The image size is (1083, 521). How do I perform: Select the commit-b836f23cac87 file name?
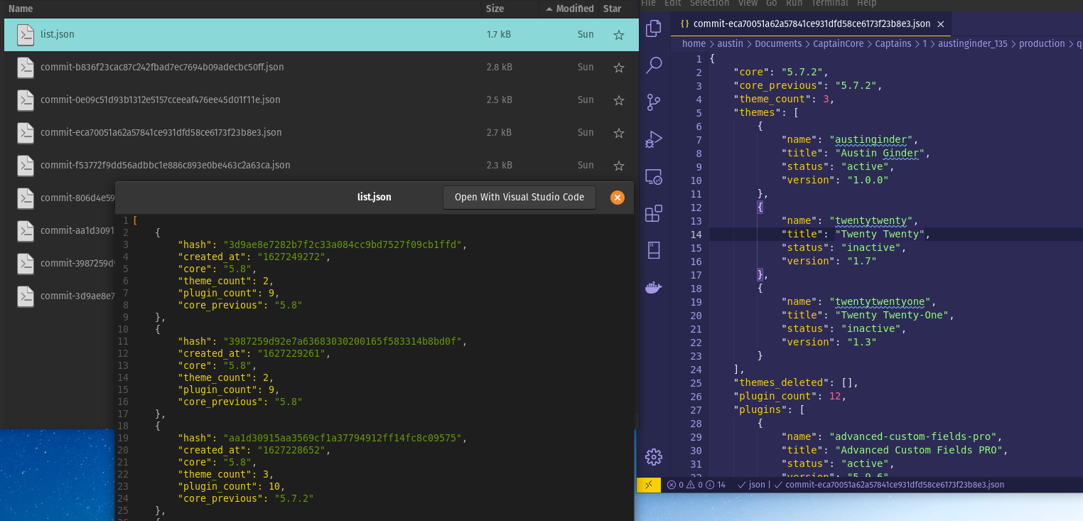tap(162, 68)
